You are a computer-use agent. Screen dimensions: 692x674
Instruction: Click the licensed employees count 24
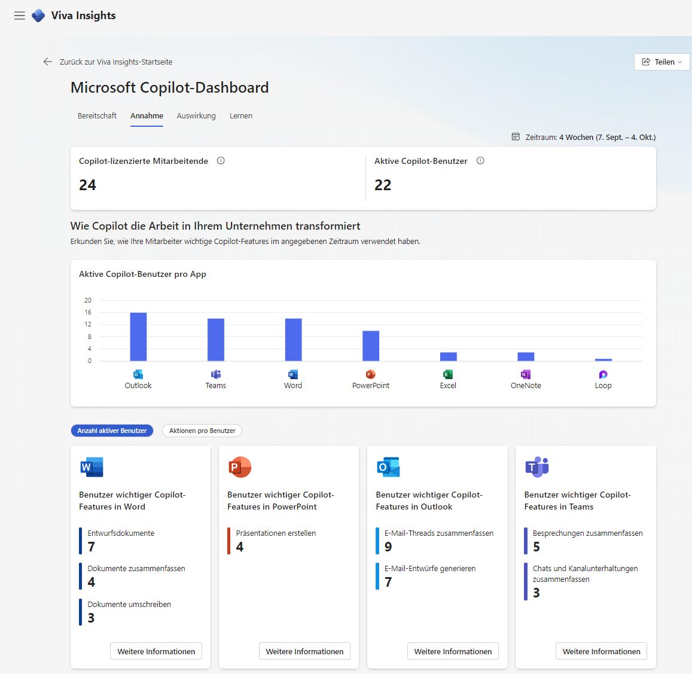point(87,185)
